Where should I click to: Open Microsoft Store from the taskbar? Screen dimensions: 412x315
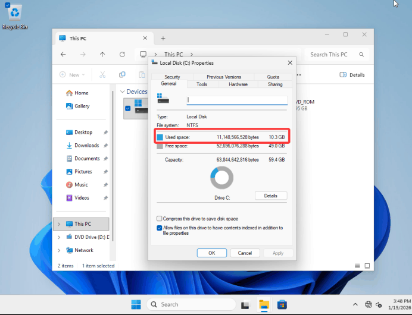(x=282, y=304)
